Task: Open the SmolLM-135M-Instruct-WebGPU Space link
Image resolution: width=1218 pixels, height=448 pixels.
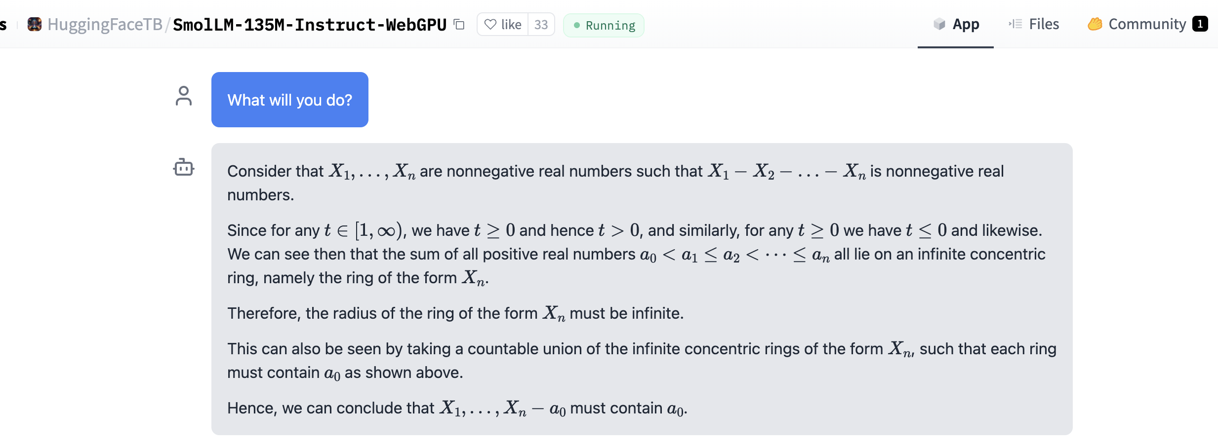Action: 310,24
